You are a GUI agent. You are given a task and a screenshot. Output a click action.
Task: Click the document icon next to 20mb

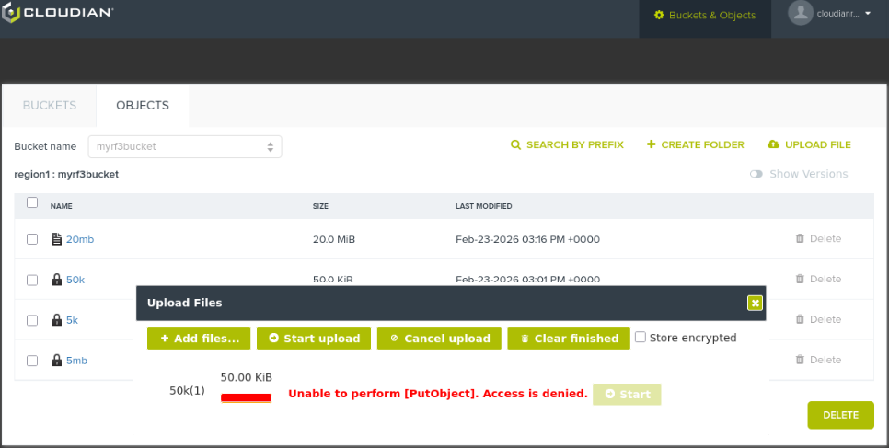(57, 239)
